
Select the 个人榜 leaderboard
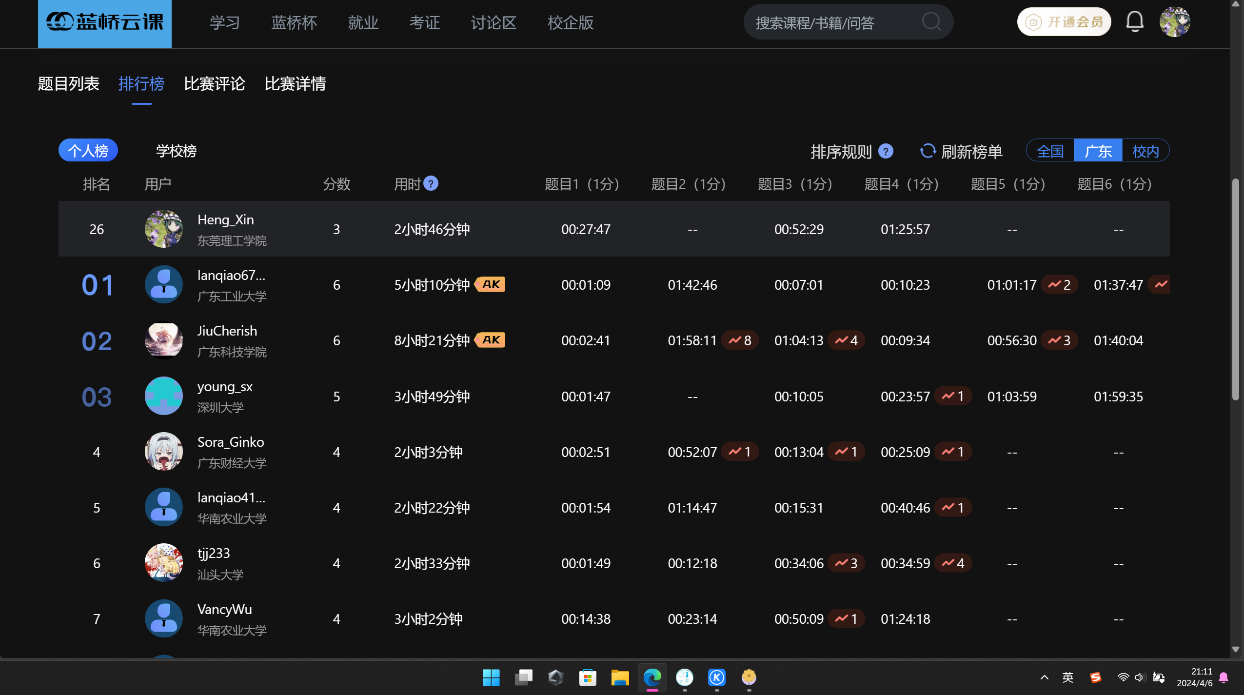(88, 151)
